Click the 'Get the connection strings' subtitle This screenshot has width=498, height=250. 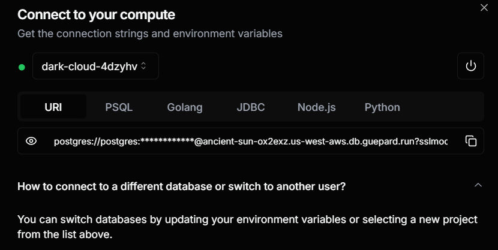pos(150,34)
